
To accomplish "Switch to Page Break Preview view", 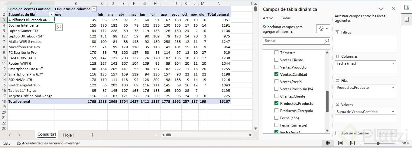I will (352, 143).
